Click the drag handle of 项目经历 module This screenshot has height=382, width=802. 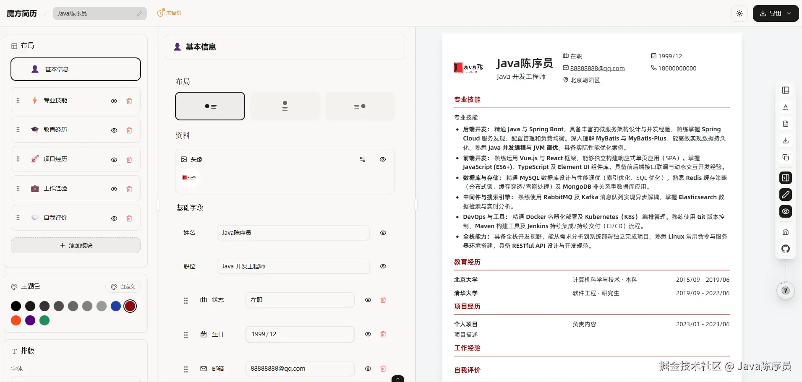pos(18,159)
